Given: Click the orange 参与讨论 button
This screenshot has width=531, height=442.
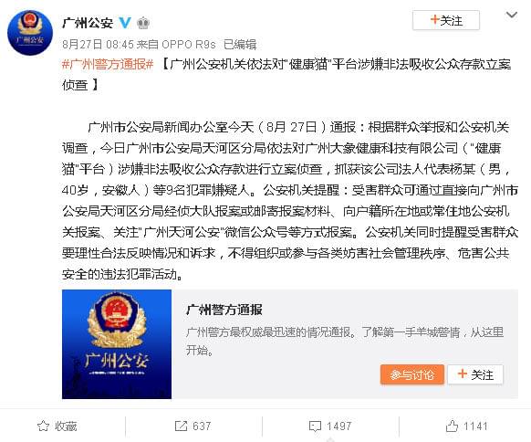Looking at the screenshot, I should 411,374.
